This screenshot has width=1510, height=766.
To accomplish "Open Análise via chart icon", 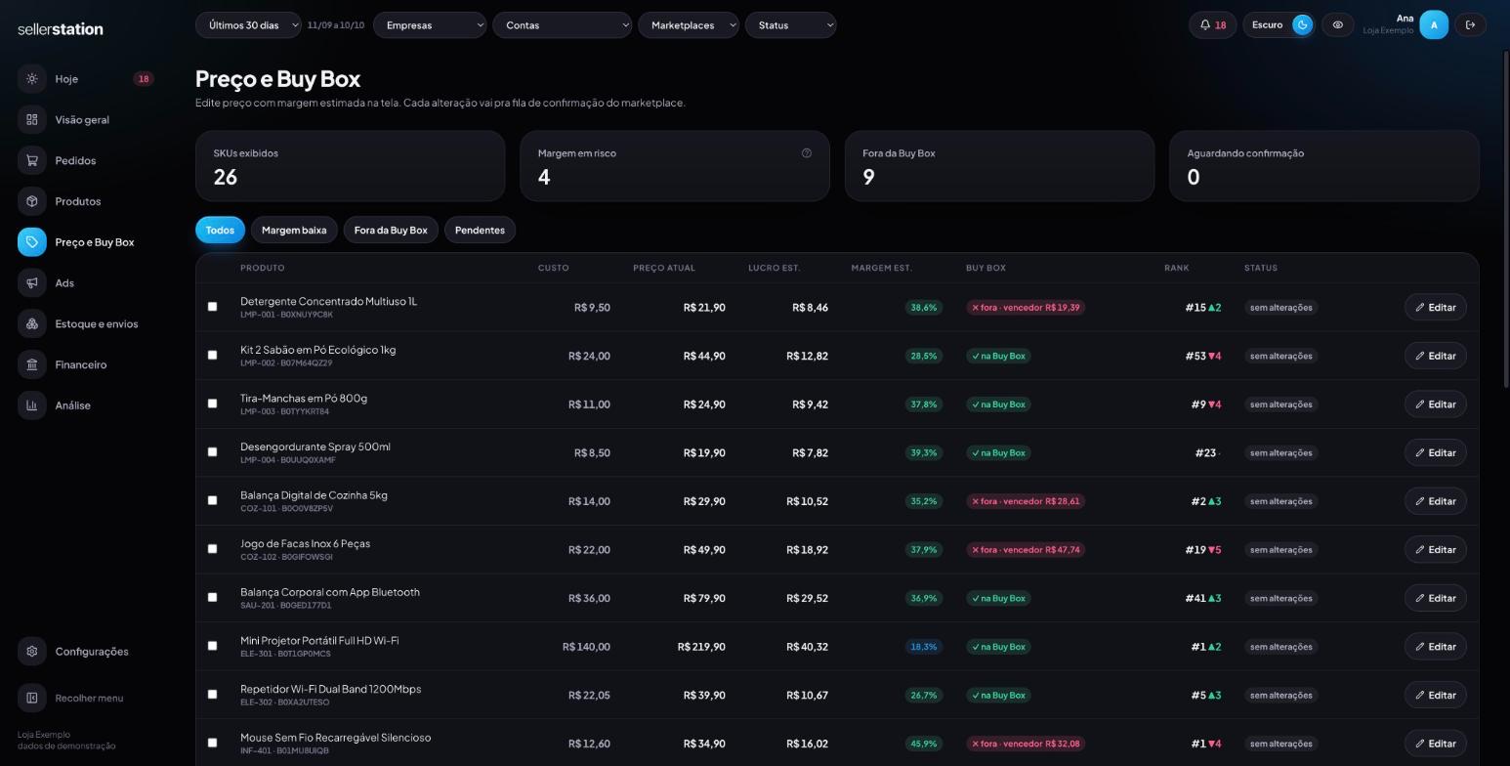I will click(32, 405).
